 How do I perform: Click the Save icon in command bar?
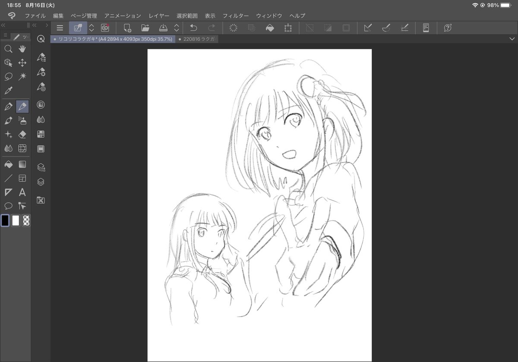click(x=163, y=28)
